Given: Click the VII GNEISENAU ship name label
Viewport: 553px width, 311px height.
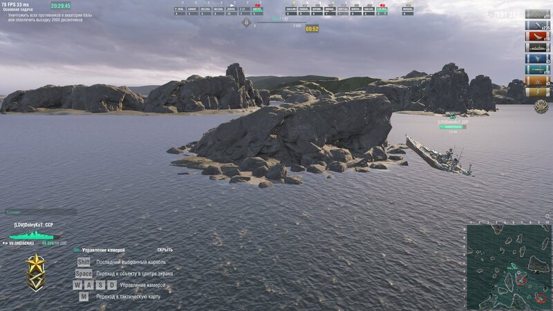Looking at the screenshot, I should point(21,243).
